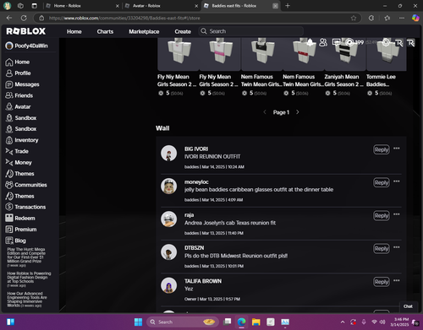Open the Edge Copilot icon
This screenshot has height=330, width=423.
tap(415, 18)
